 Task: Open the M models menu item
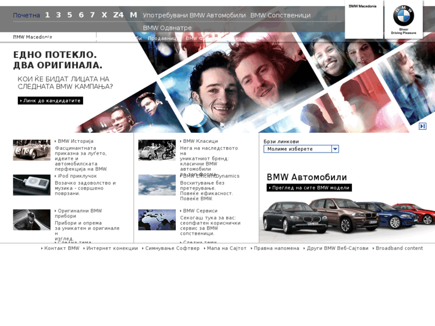point(133,15)
